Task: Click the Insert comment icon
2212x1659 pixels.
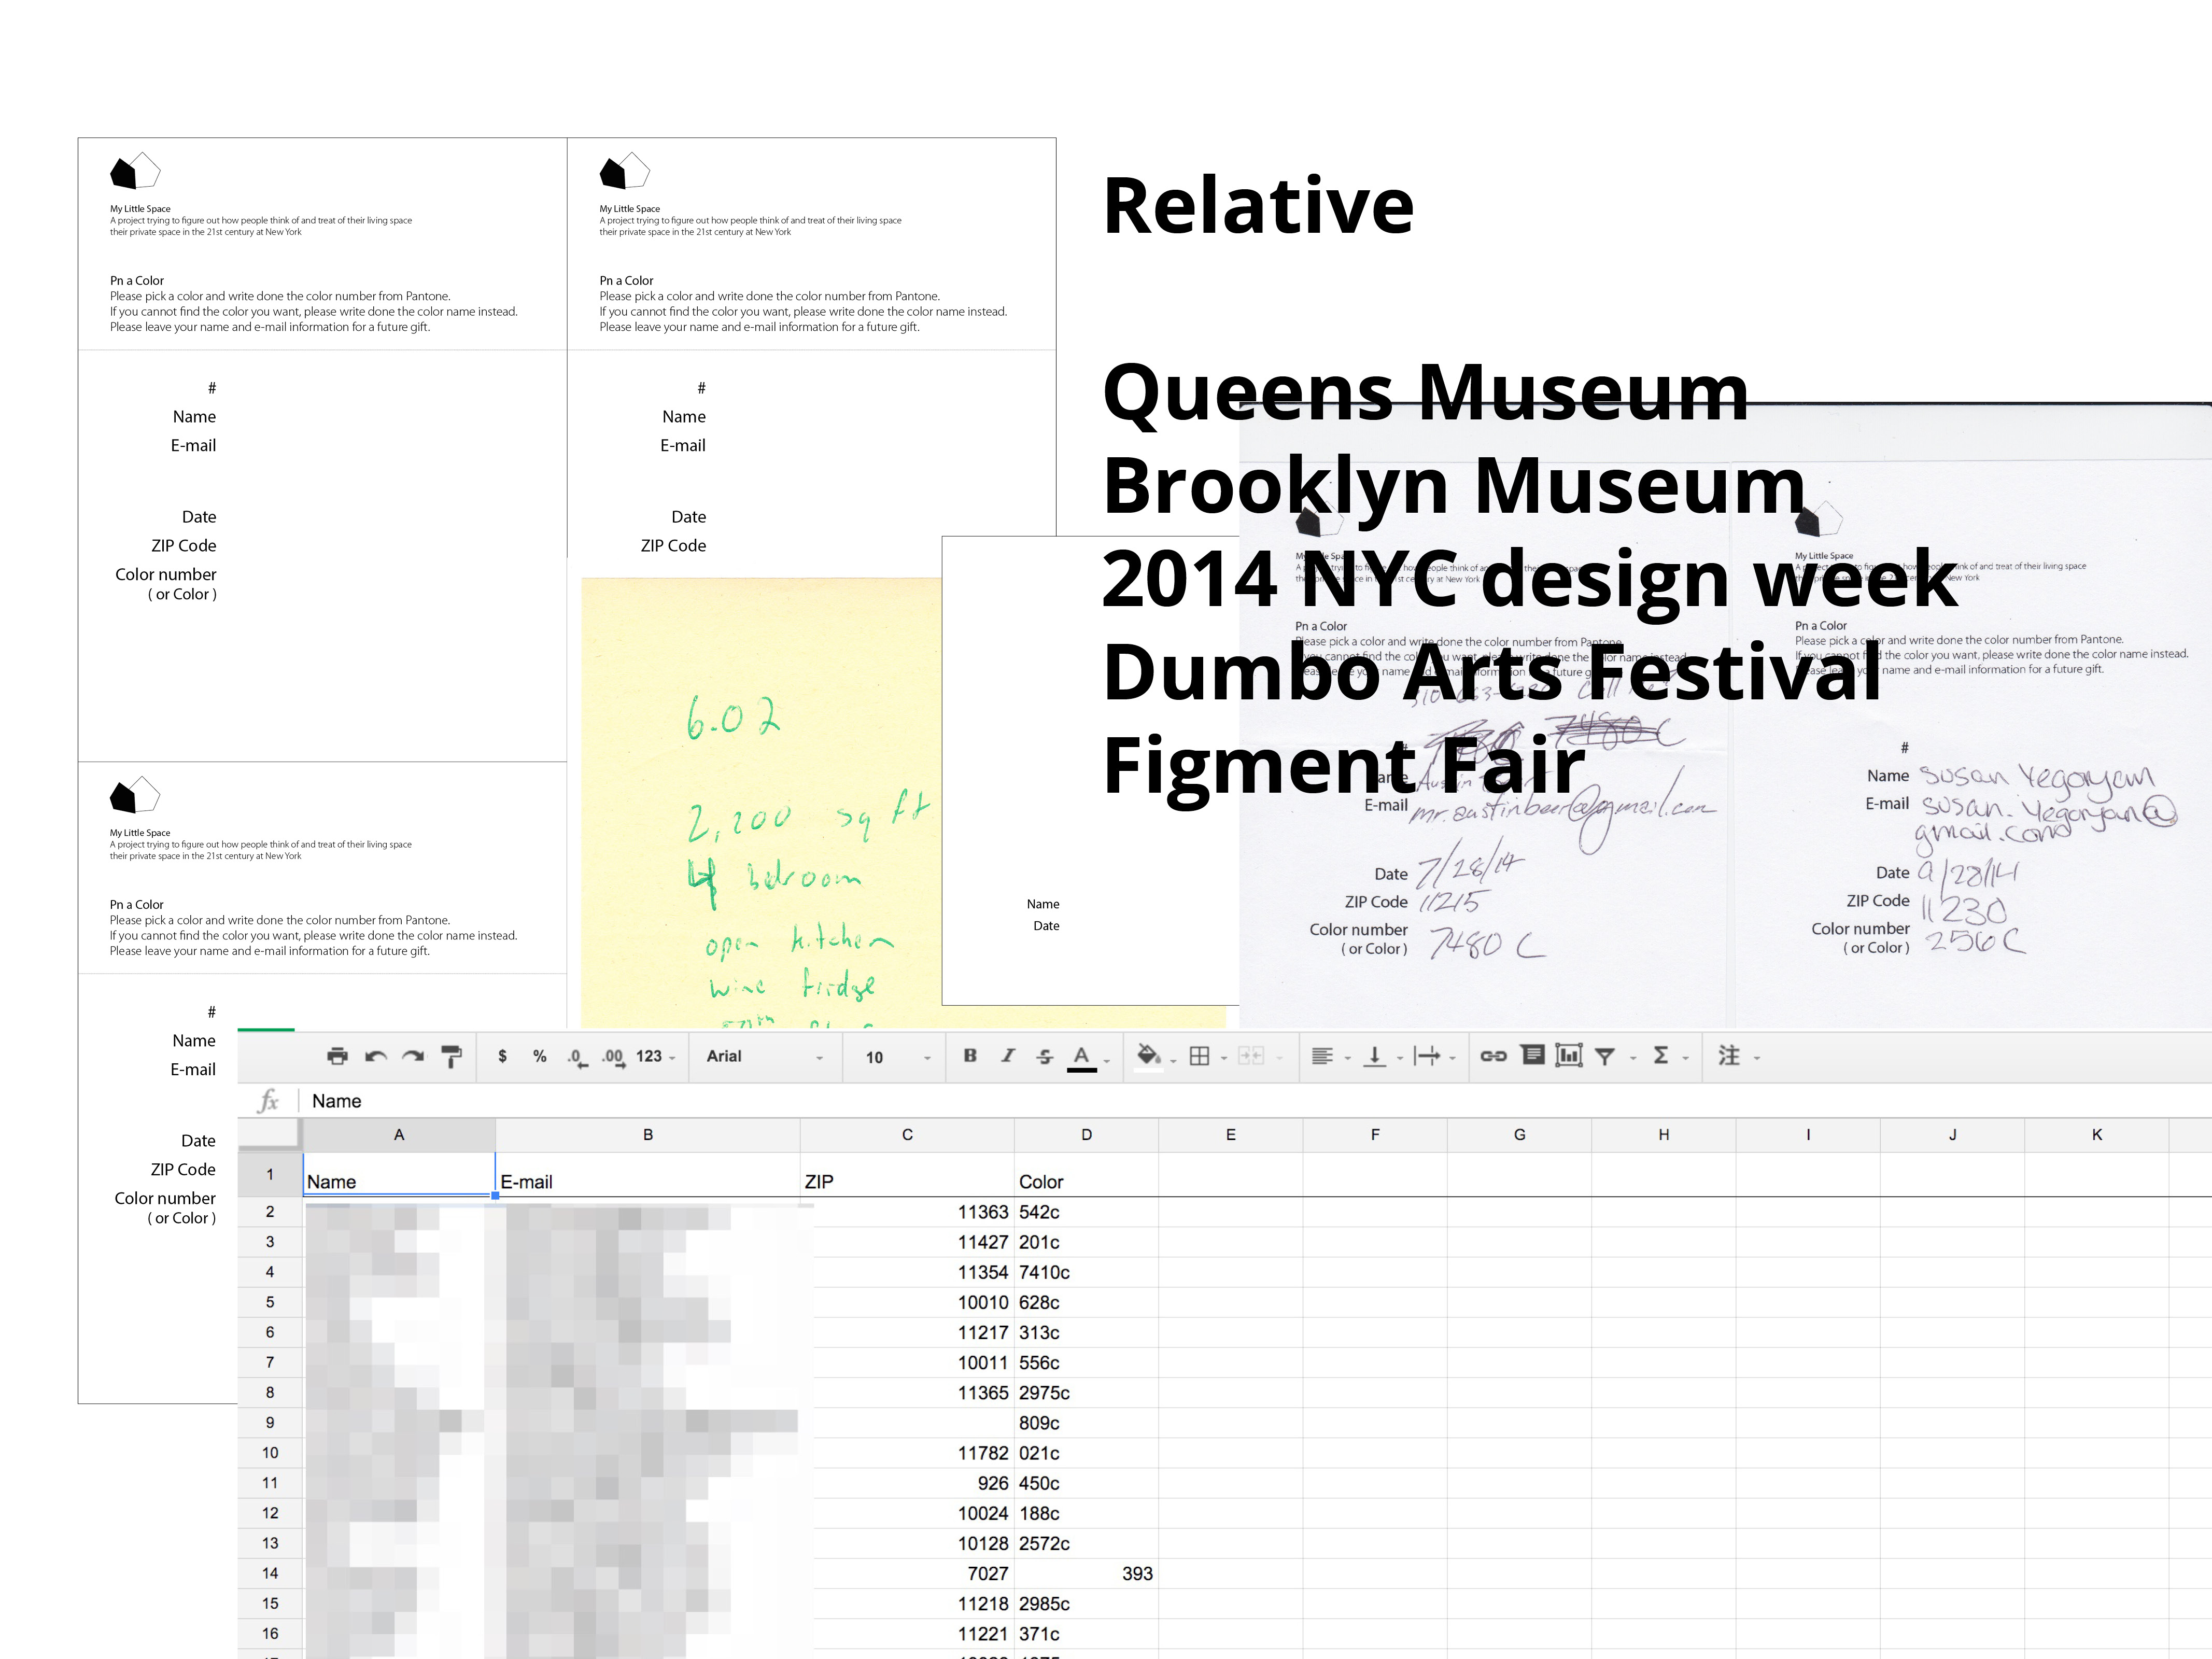Action: point(1532,1055)
